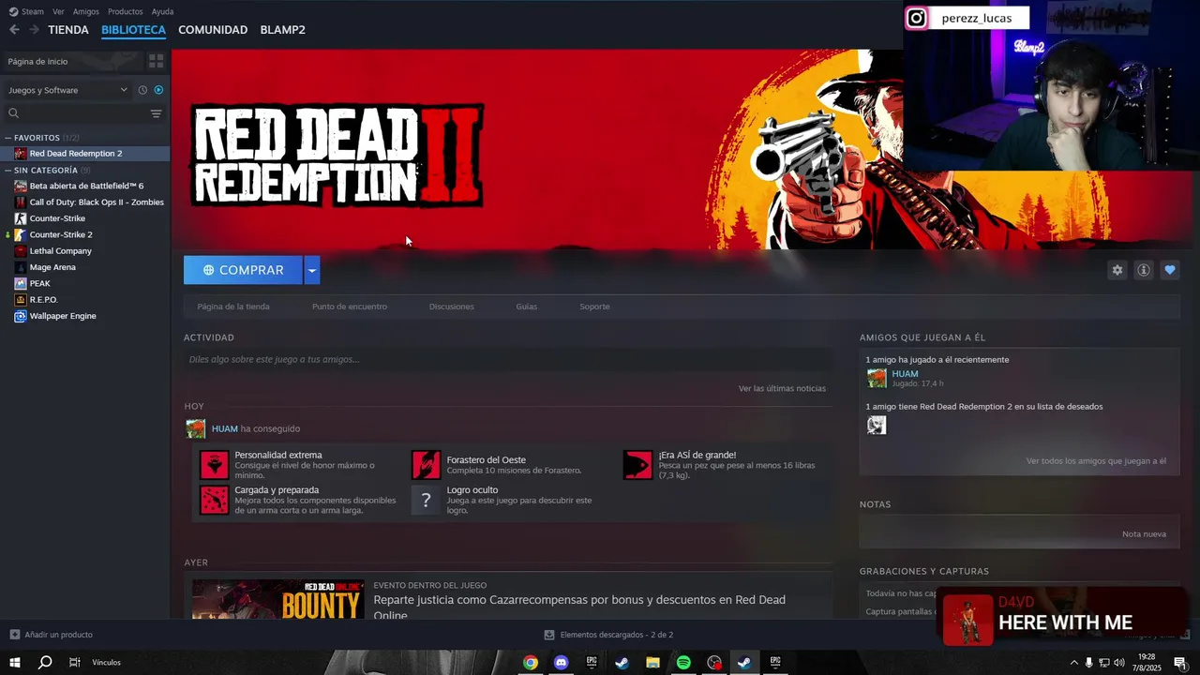The width and height of the screenshot is (1200, 675).
Task: Switch to the Tienda tab
Action: pyautogui.click(x=68, y=30)
